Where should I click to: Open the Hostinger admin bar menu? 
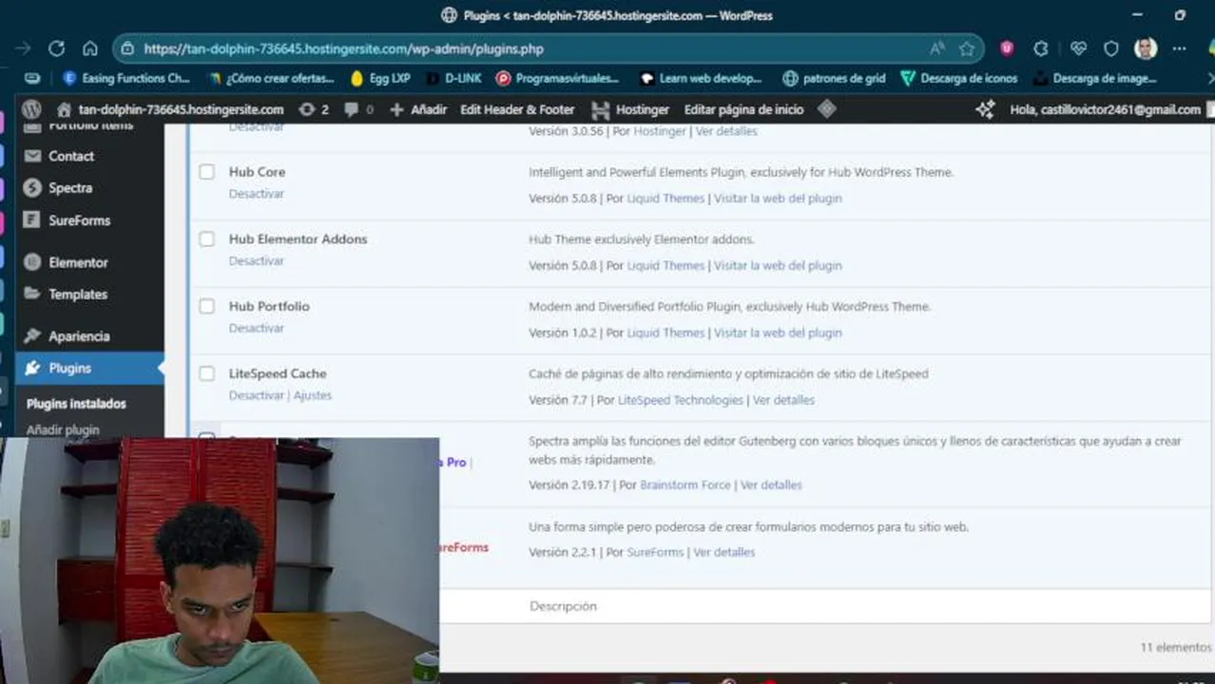click(630, 109)
